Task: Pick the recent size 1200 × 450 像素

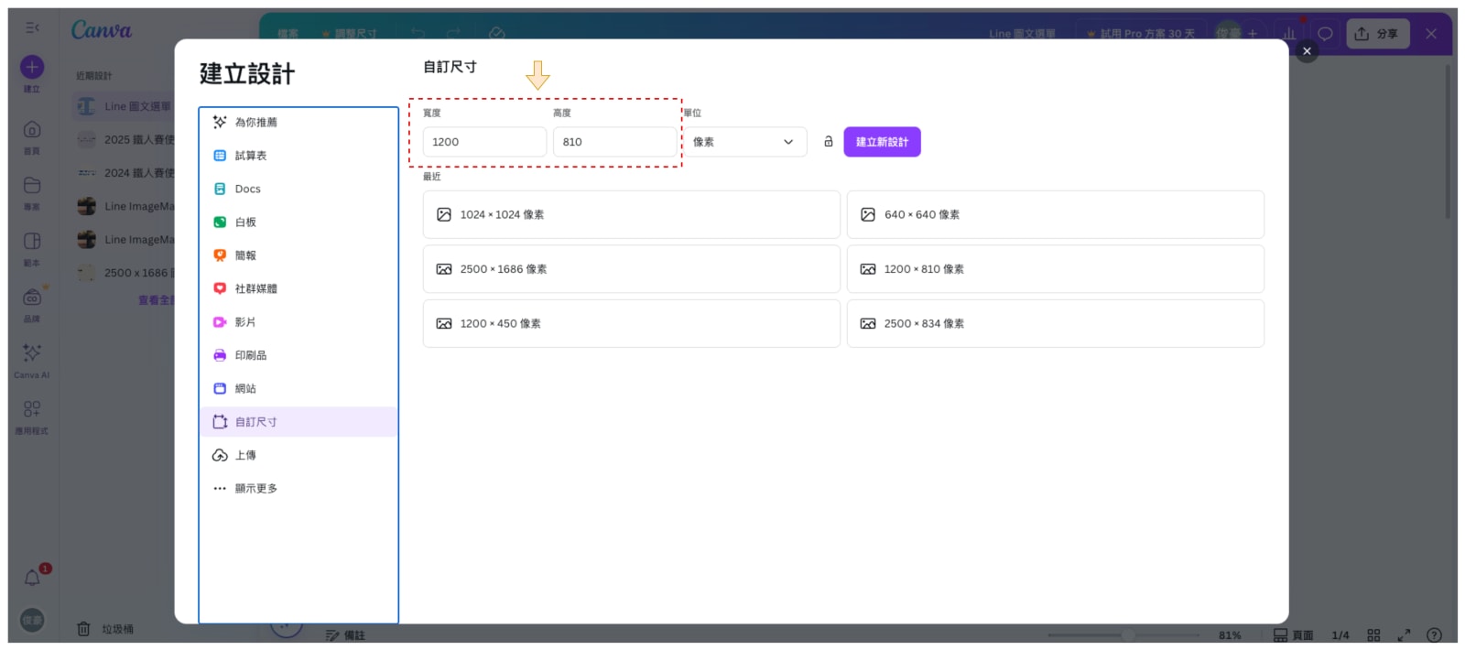Action: click(x=631, y=323)
